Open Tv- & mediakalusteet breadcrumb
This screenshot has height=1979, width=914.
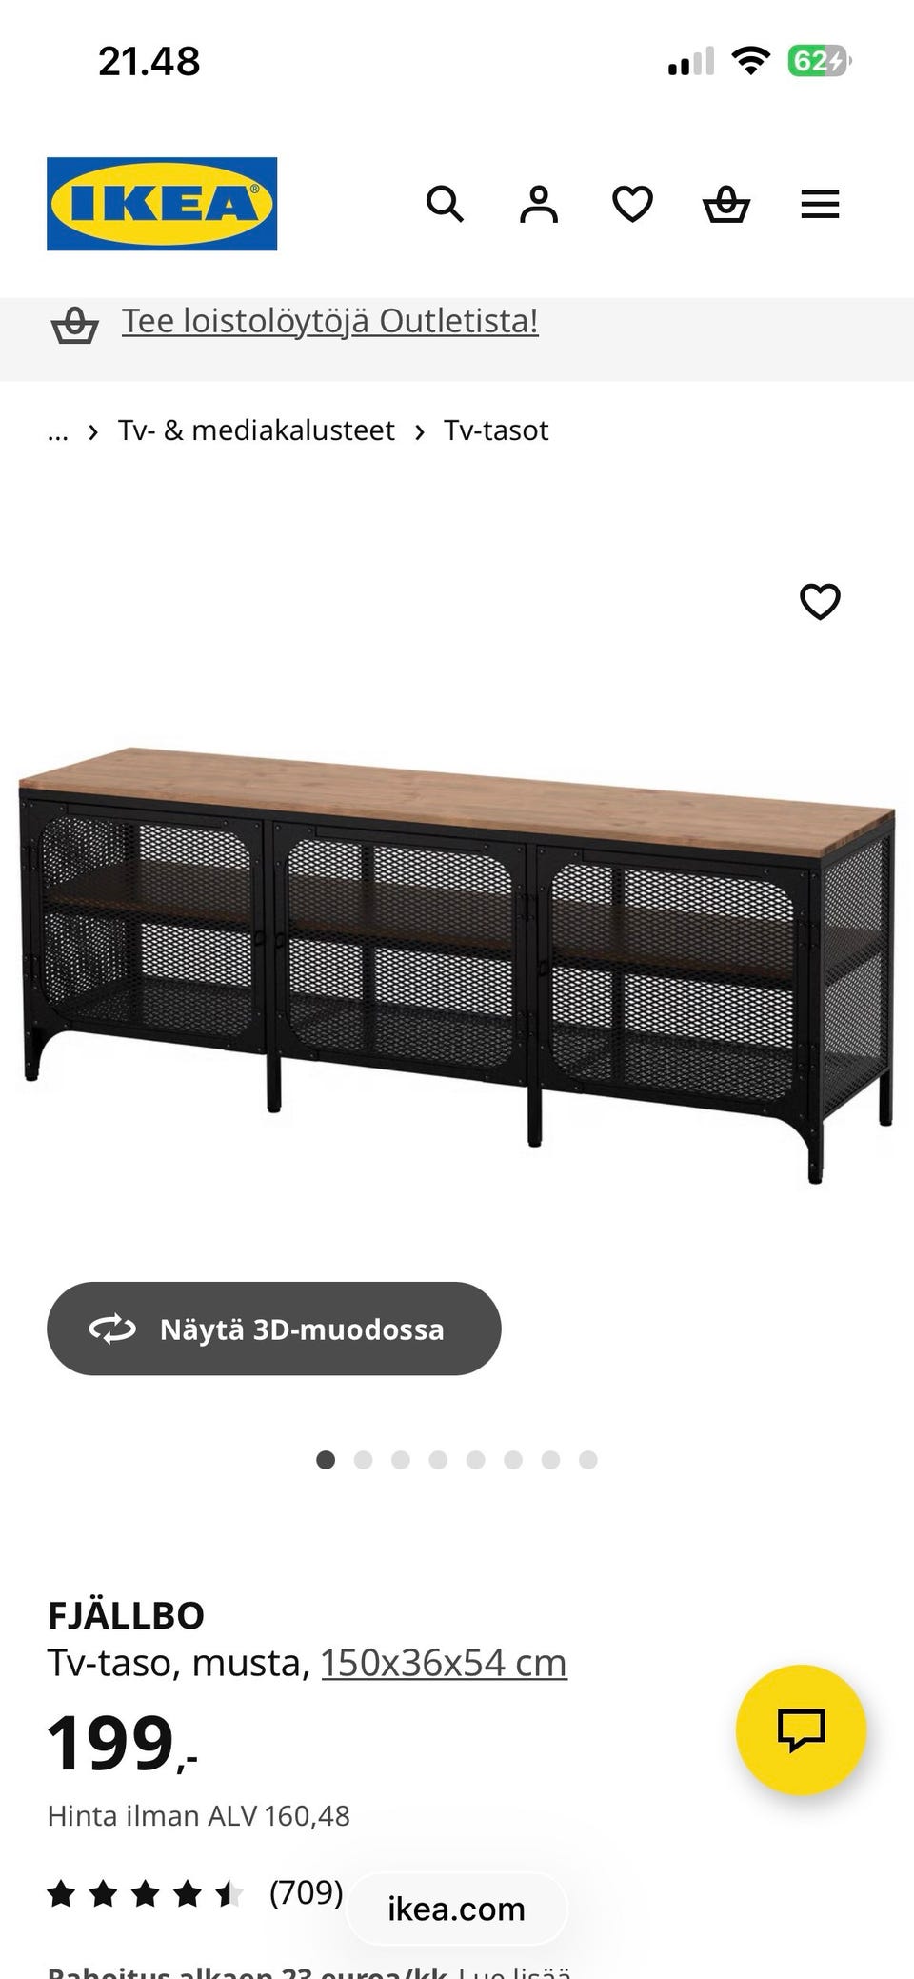pyautogui.click(x=256, y=430)
